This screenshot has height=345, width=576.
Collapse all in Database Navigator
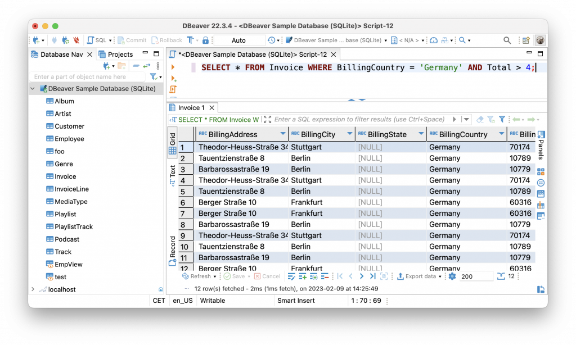(136, 66)
